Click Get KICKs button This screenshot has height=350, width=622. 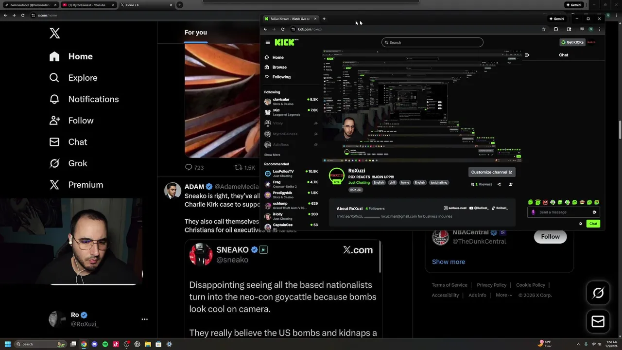click(572, 42)
